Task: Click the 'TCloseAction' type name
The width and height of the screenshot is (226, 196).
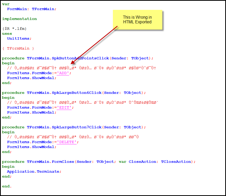Action: tap(176, 162)
